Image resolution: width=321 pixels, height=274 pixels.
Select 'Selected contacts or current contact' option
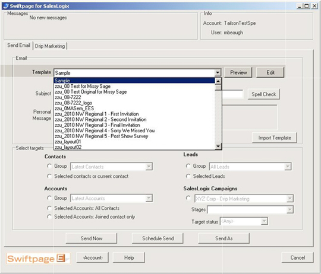coord(49,176)
